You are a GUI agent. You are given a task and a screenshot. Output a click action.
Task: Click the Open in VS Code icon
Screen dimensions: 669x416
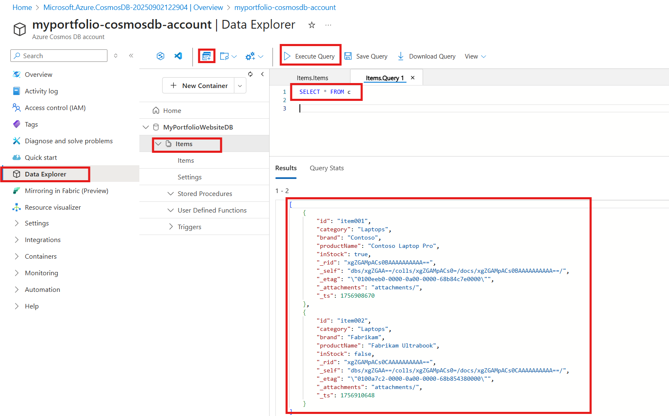click(178, 56)
